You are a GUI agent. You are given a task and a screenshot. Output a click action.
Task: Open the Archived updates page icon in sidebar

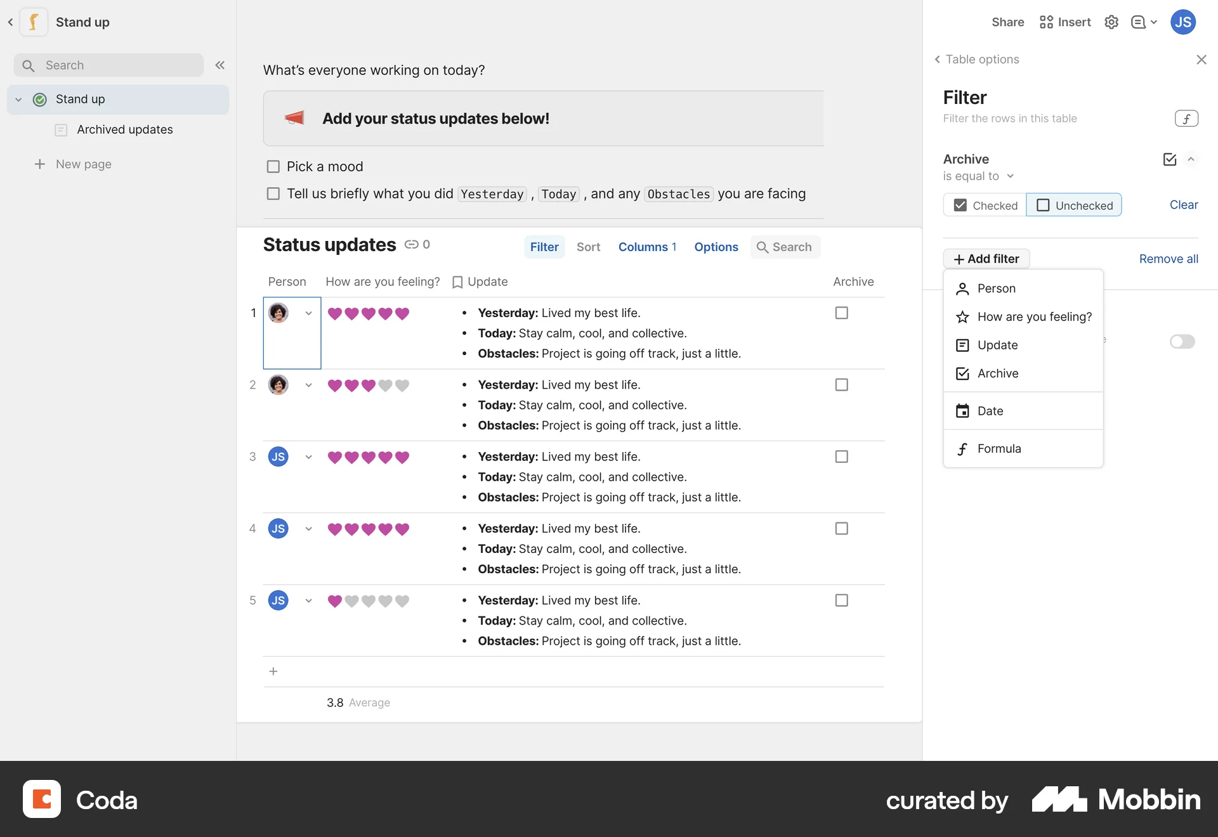pyautogui.click(x=61, y=129)
